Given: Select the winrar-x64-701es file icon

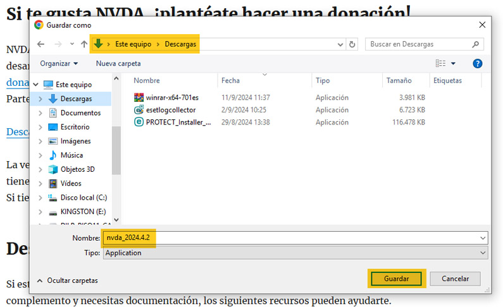Looking at the screenshot, I should point(139,97).
